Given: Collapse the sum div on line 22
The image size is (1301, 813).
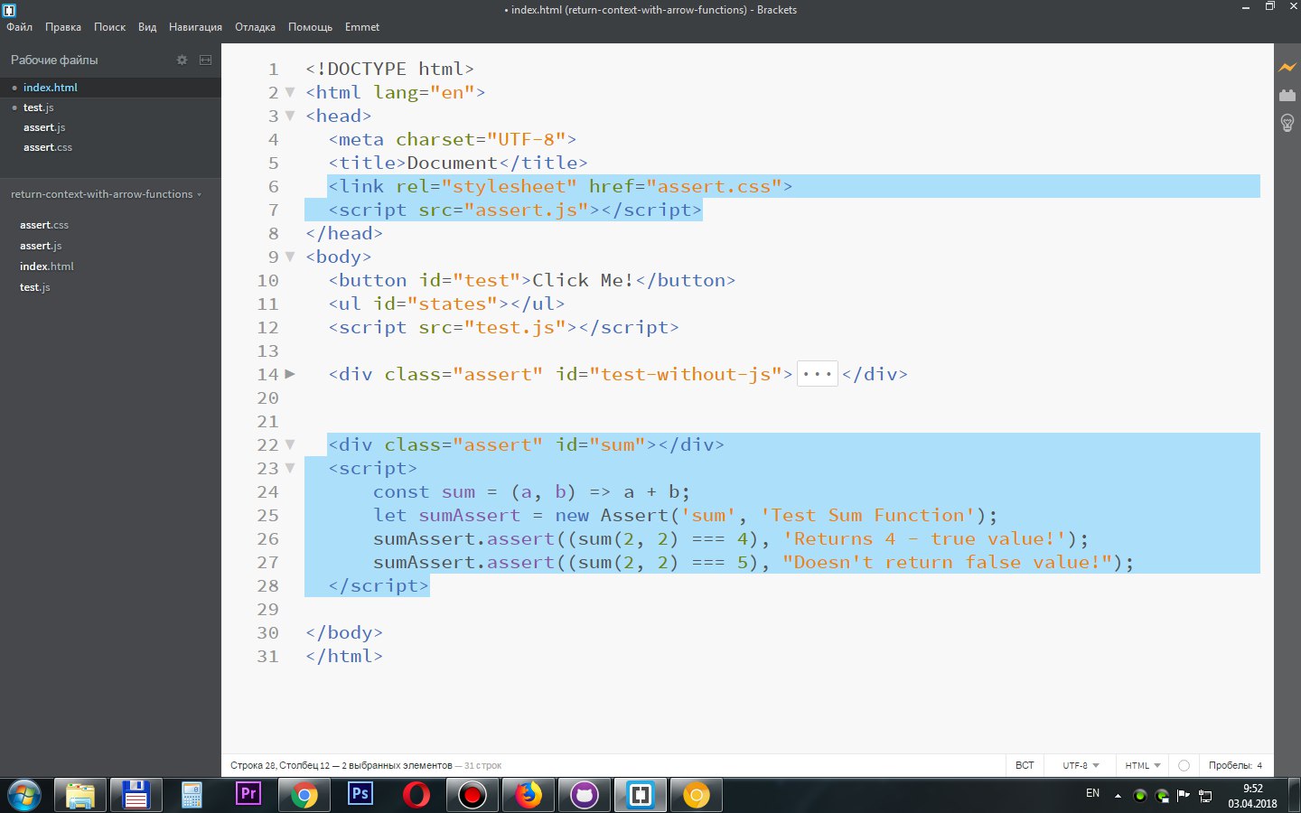Looking at the screenshot, I should 290,444.
